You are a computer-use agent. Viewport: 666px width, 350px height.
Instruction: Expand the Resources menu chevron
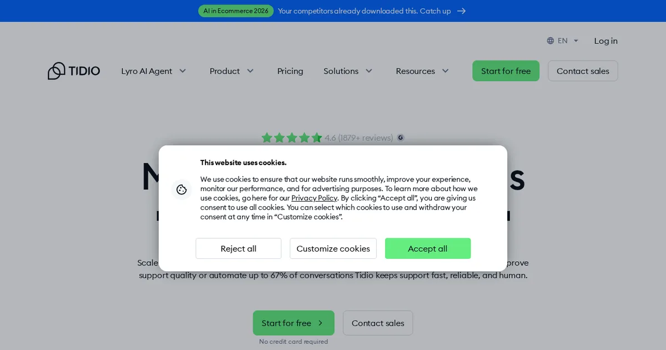click(445, 71)
